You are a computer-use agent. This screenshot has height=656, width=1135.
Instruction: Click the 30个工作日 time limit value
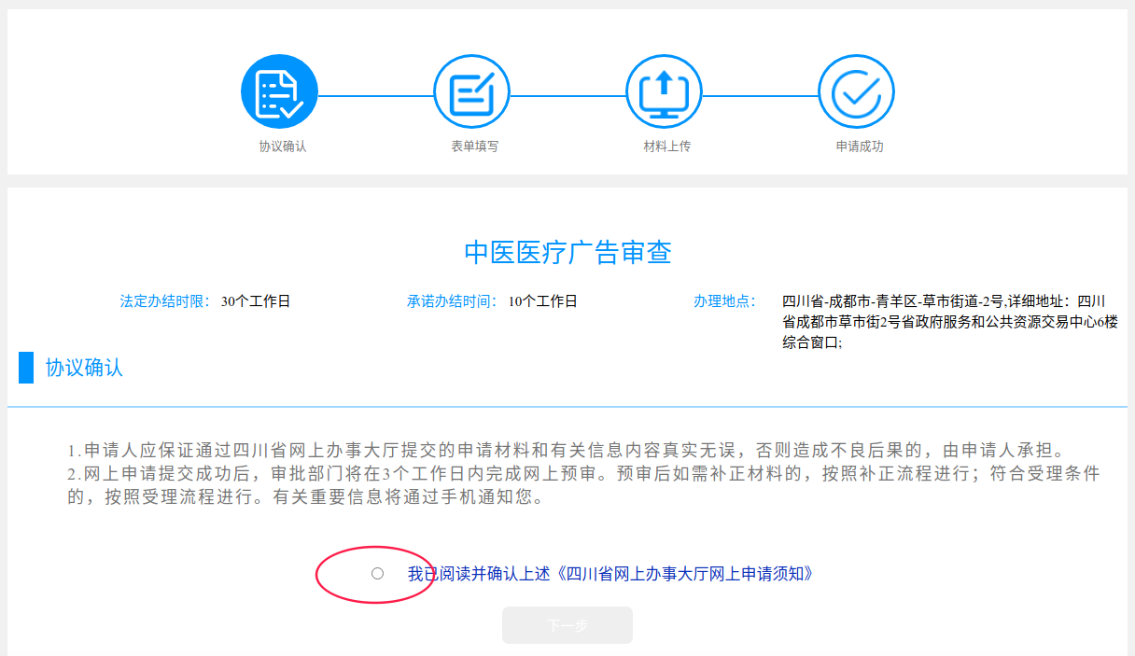256,301
